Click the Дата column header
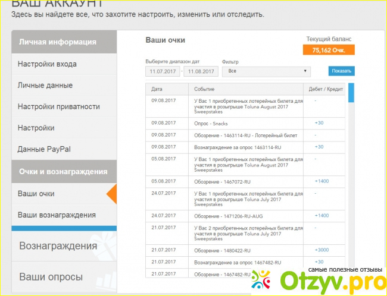The width and height of the screenshot is (387, 296). pyautogui.click(x=157, y=89)
